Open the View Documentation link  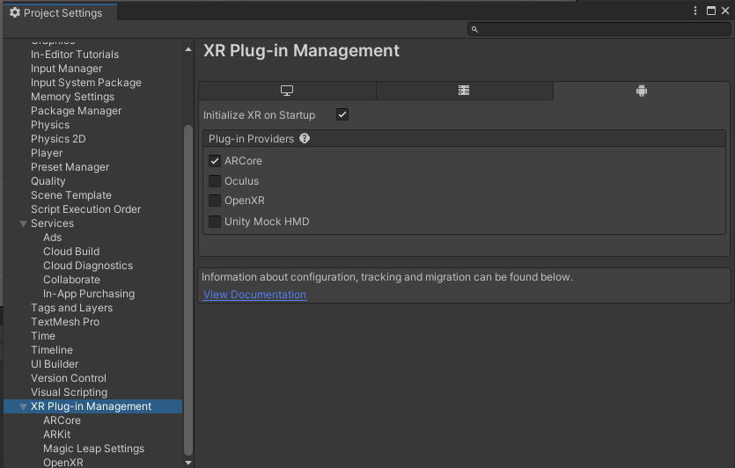(254, 295)
